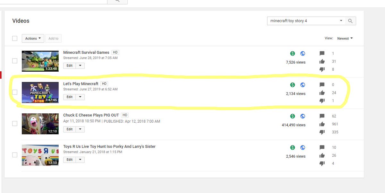Open the Let's Play Minecraft title link

(x=81, y=84)
